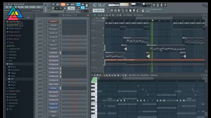Image resolution: width=211 pixels, height=118 pixels.
Task: Toggle the blue typing-keyboard-to-piano button
Action: [x=78, y=4]
